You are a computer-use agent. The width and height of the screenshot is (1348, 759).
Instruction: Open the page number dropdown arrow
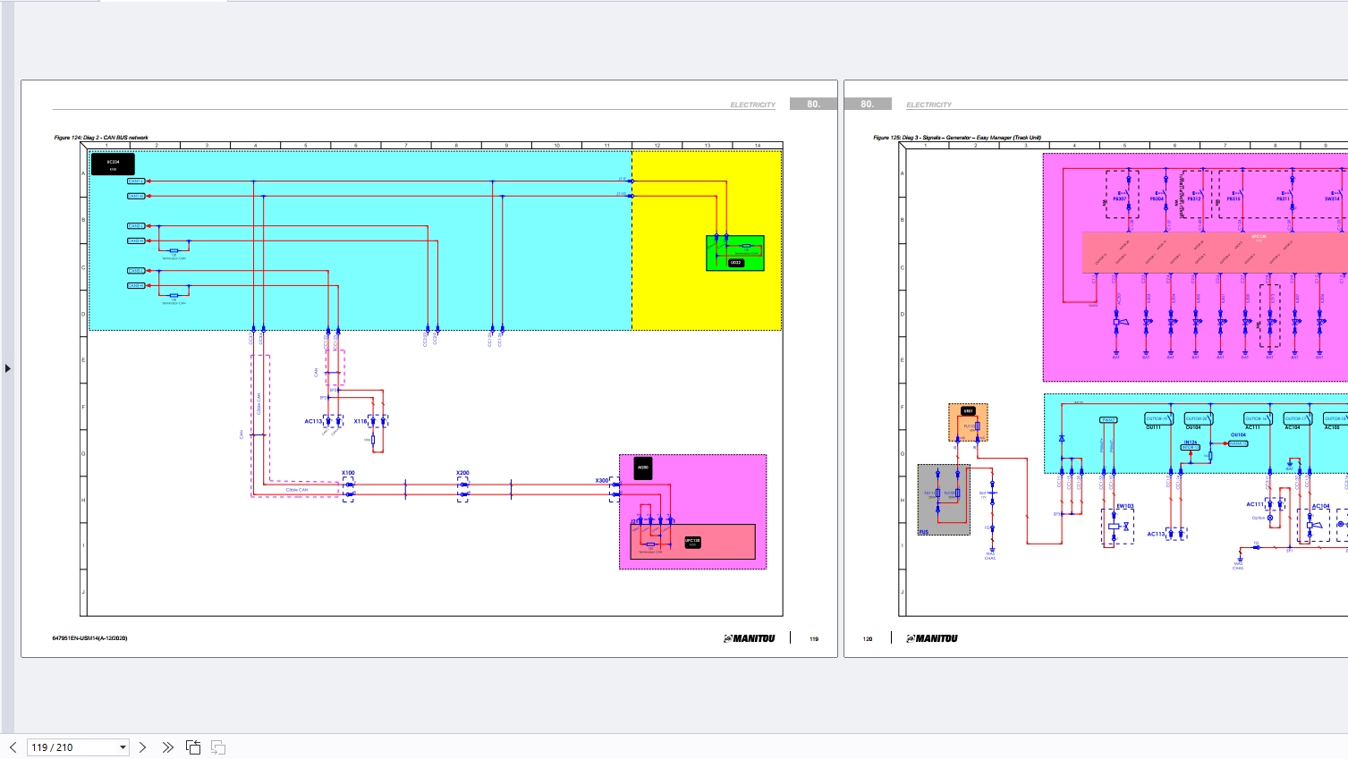(123, 747)
